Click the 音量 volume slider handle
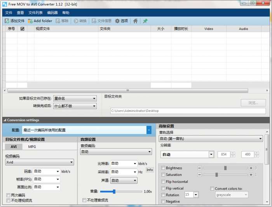This screenshot has width=272, height=207. pos(114,191)
